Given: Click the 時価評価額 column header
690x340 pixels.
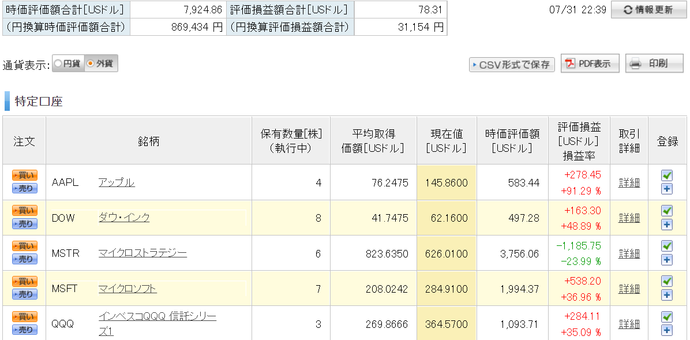Looking at the screenshot, I should tap(512, 141).
